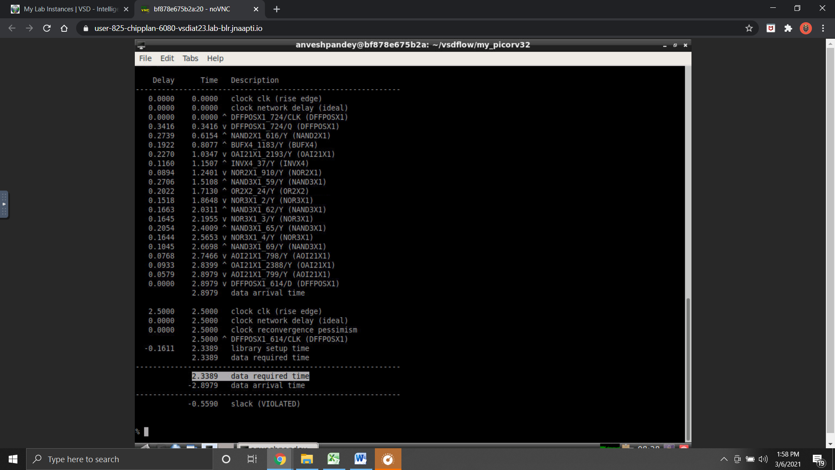Image resolution: width=835 pixels, height=470 pixels.
Task: Open the terminal File menu
Action: [x=145, y=58]
